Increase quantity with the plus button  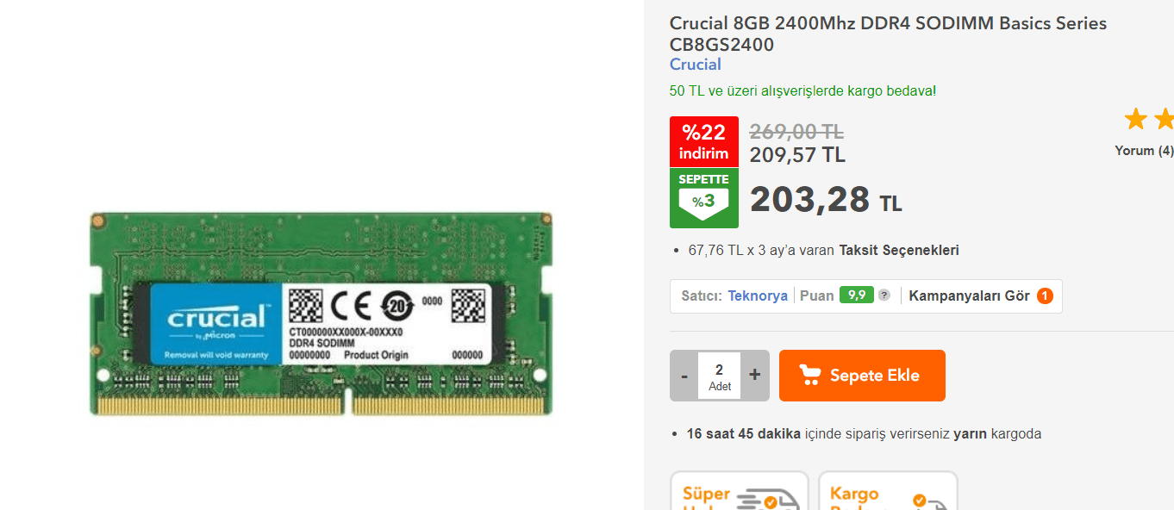click(755, 376)
